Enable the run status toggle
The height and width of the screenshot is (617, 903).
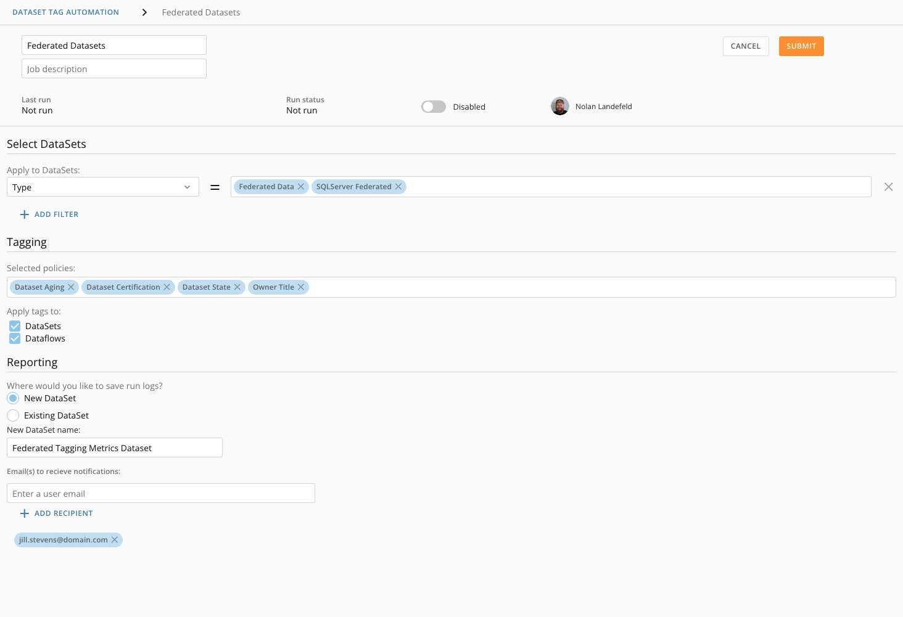pos(433,106)
